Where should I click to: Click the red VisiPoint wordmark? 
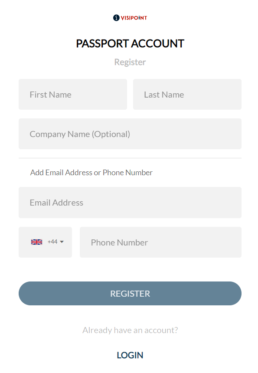click(x=134, y=18)
